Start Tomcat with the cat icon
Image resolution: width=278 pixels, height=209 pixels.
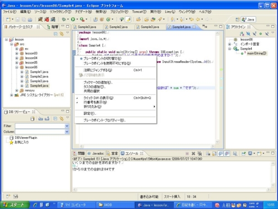click(x=40, y=20)
